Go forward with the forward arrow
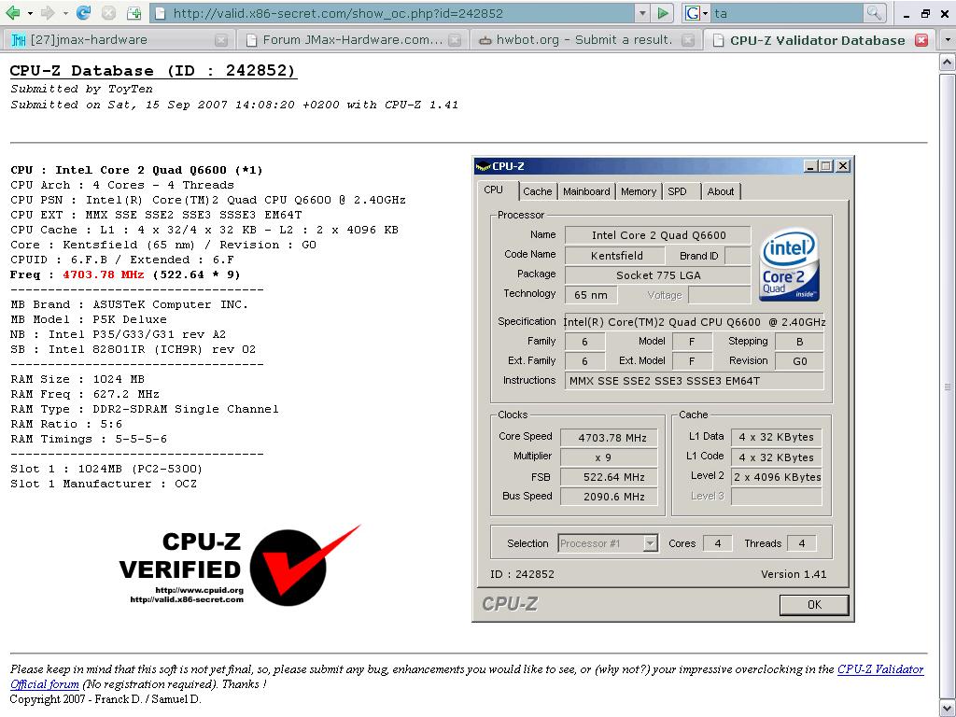This screenshot has width=956, height=717. point(48,13)
